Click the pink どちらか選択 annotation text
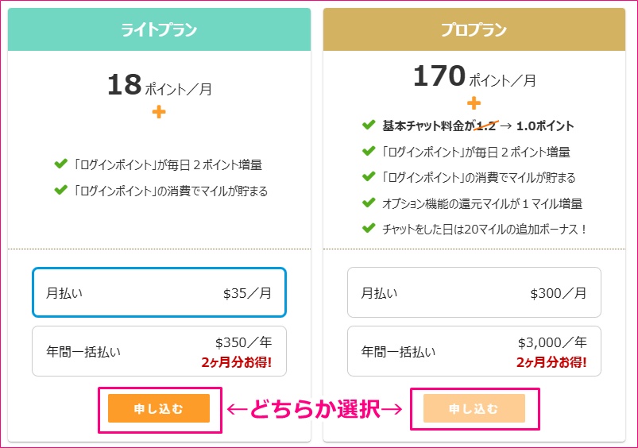The width and height of the screenshot is (638, 448). point(316,409)
